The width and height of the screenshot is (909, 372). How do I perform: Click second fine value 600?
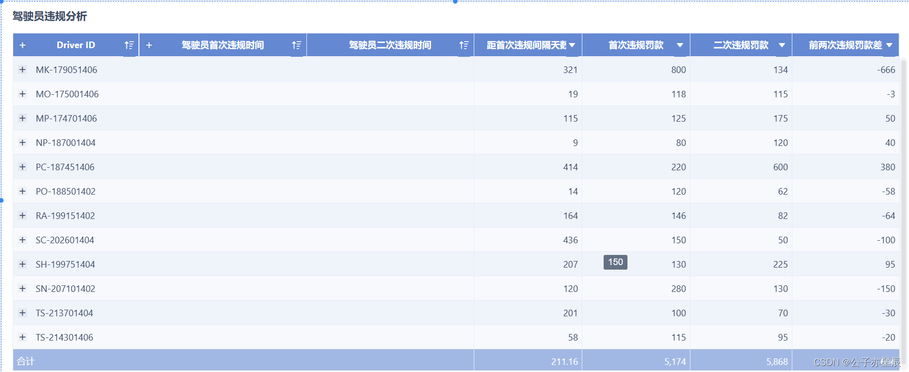coord(780,167)
